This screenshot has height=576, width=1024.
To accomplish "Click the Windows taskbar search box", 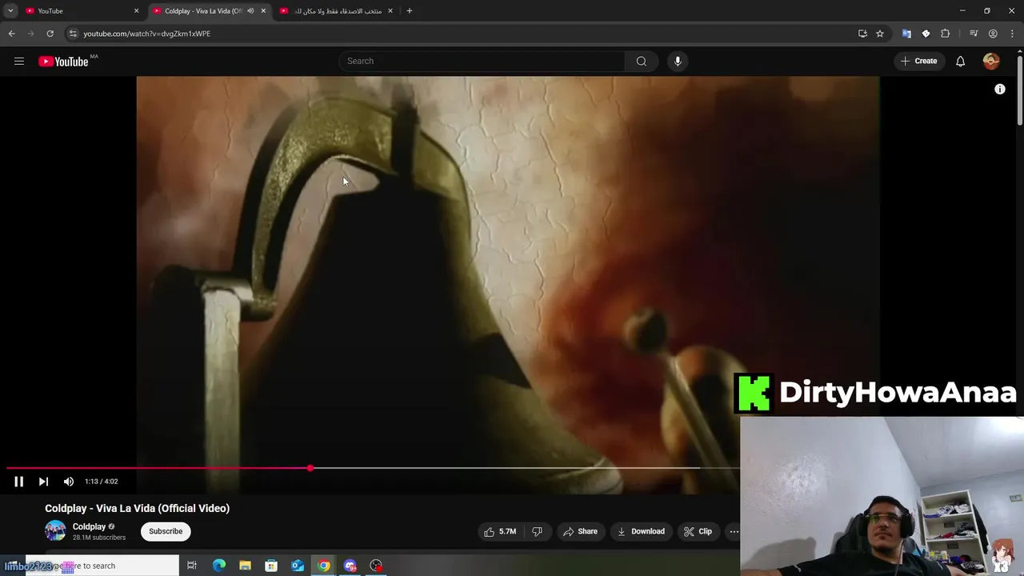I will coord(102,566).
